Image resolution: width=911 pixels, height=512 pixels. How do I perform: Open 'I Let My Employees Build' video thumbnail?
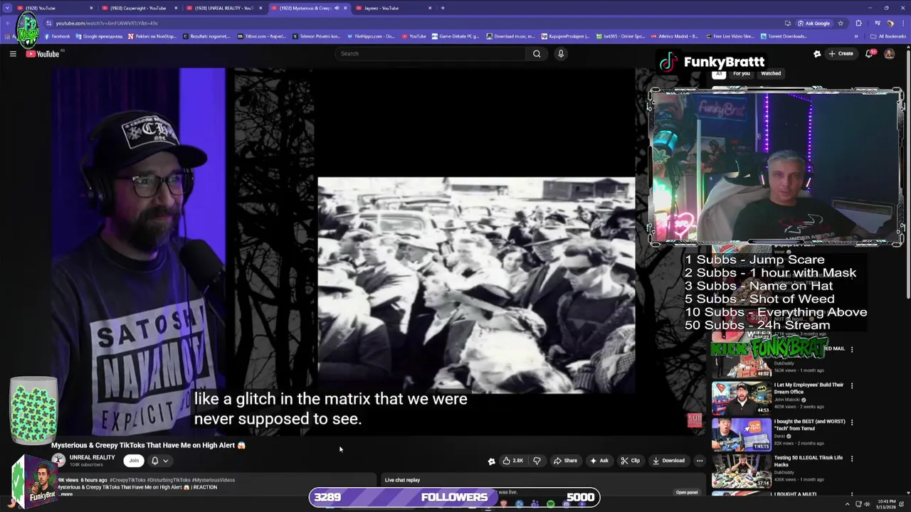click(741, 398)
